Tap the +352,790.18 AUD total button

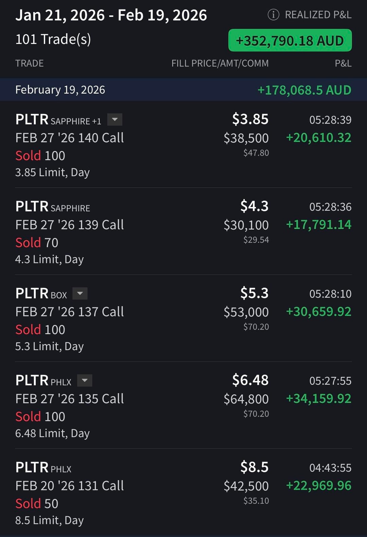(290, 40)
